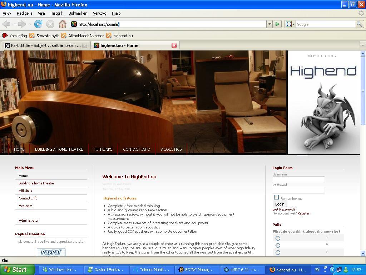Open the Verktyg menu

click(99, 13)
